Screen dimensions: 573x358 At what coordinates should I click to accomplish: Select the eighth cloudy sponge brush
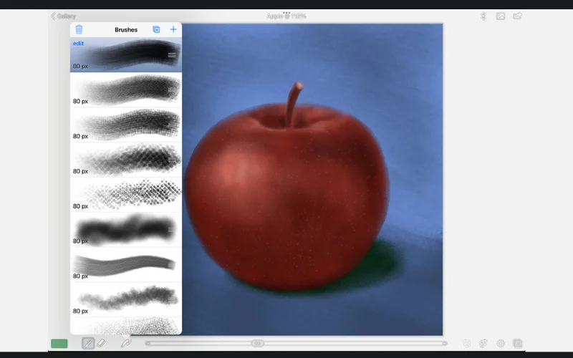tap(126, 300)
